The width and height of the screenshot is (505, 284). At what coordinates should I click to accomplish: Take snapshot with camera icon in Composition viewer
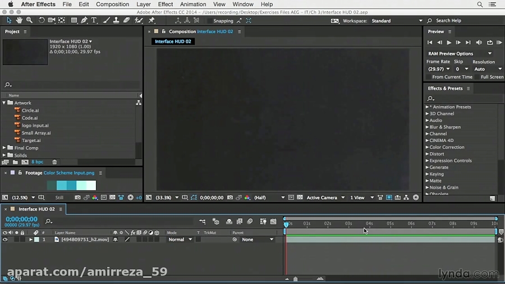point(230,198)
